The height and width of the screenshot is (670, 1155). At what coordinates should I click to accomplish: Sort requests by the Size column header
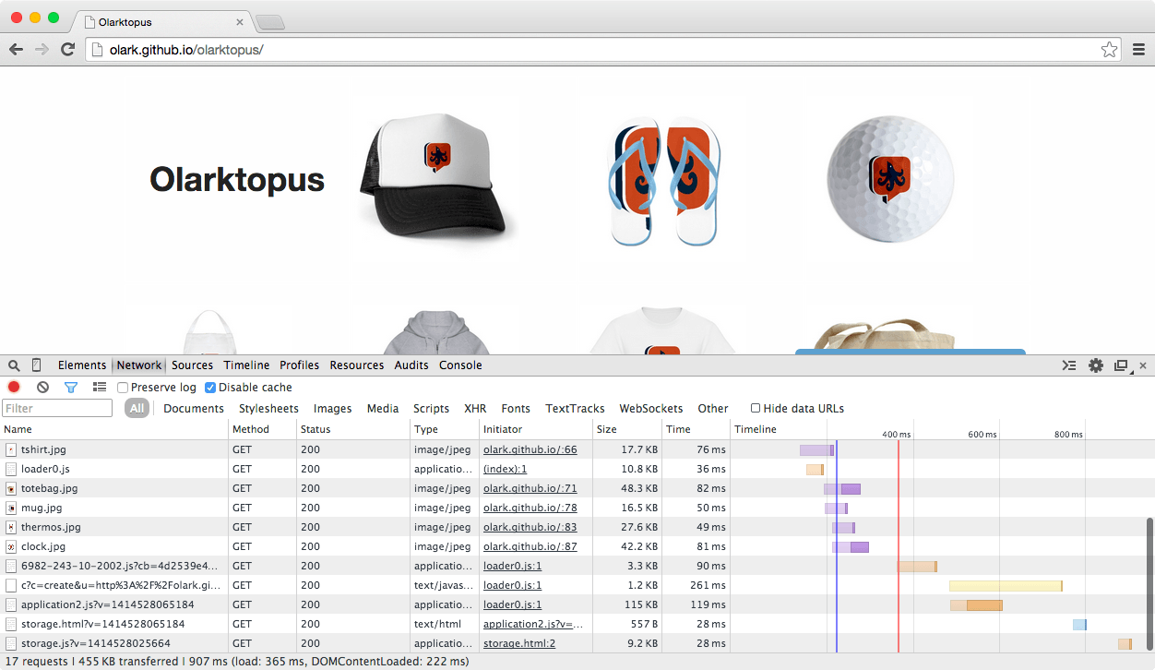point(607,429)
